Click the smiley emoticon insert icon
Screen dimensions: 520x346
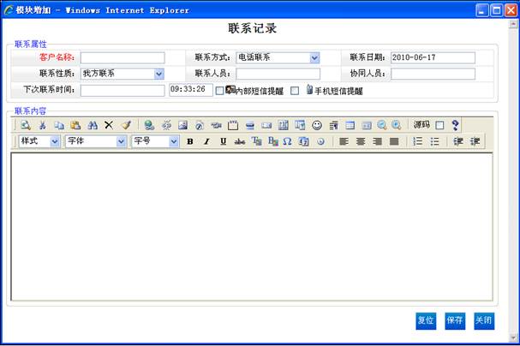click(x=317, y=125)
